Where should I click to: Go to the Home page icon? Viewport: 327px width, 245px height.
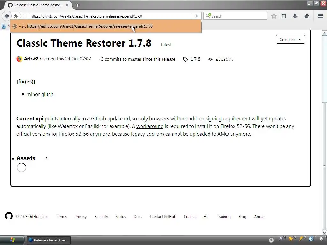[x=307, y=16]
